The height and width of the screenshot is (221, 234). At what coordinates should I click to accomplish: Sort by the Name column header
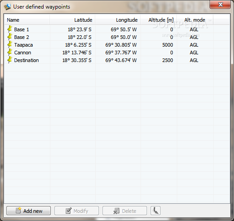pos(27,20)
